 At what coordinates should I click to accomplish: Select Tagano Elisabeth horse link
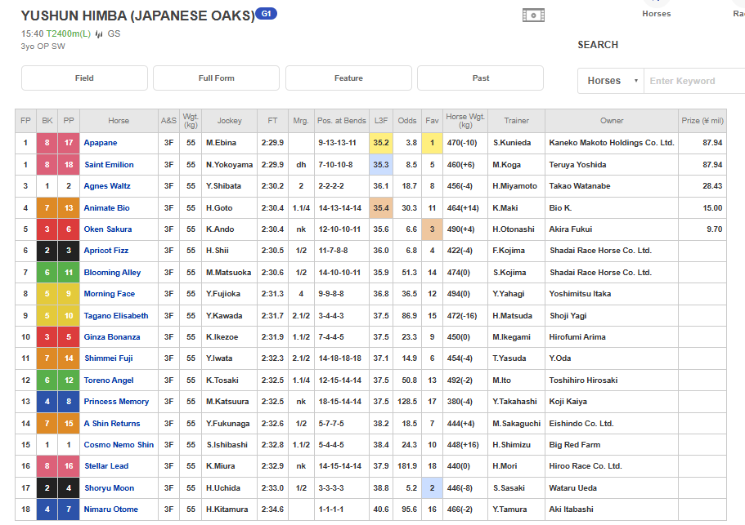coord(116,315)
